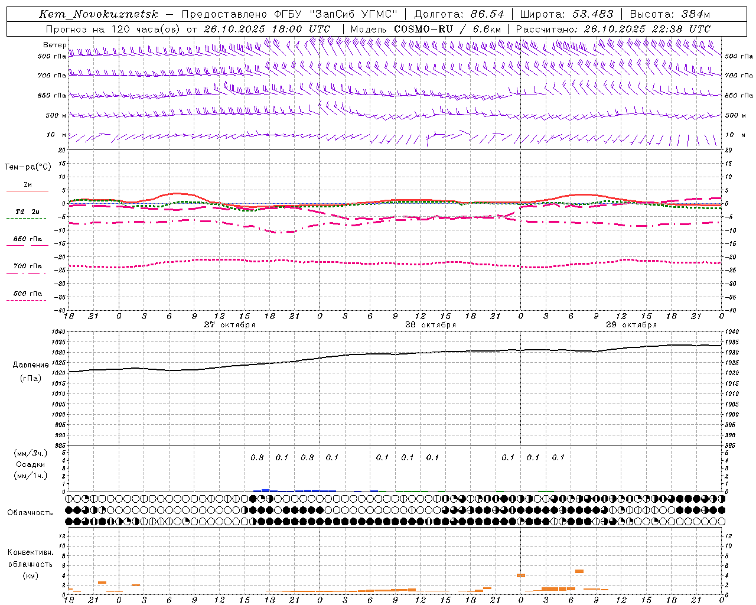
Task: Click the tallest blue precipitation bar
Action: click(x=266, y=490)
